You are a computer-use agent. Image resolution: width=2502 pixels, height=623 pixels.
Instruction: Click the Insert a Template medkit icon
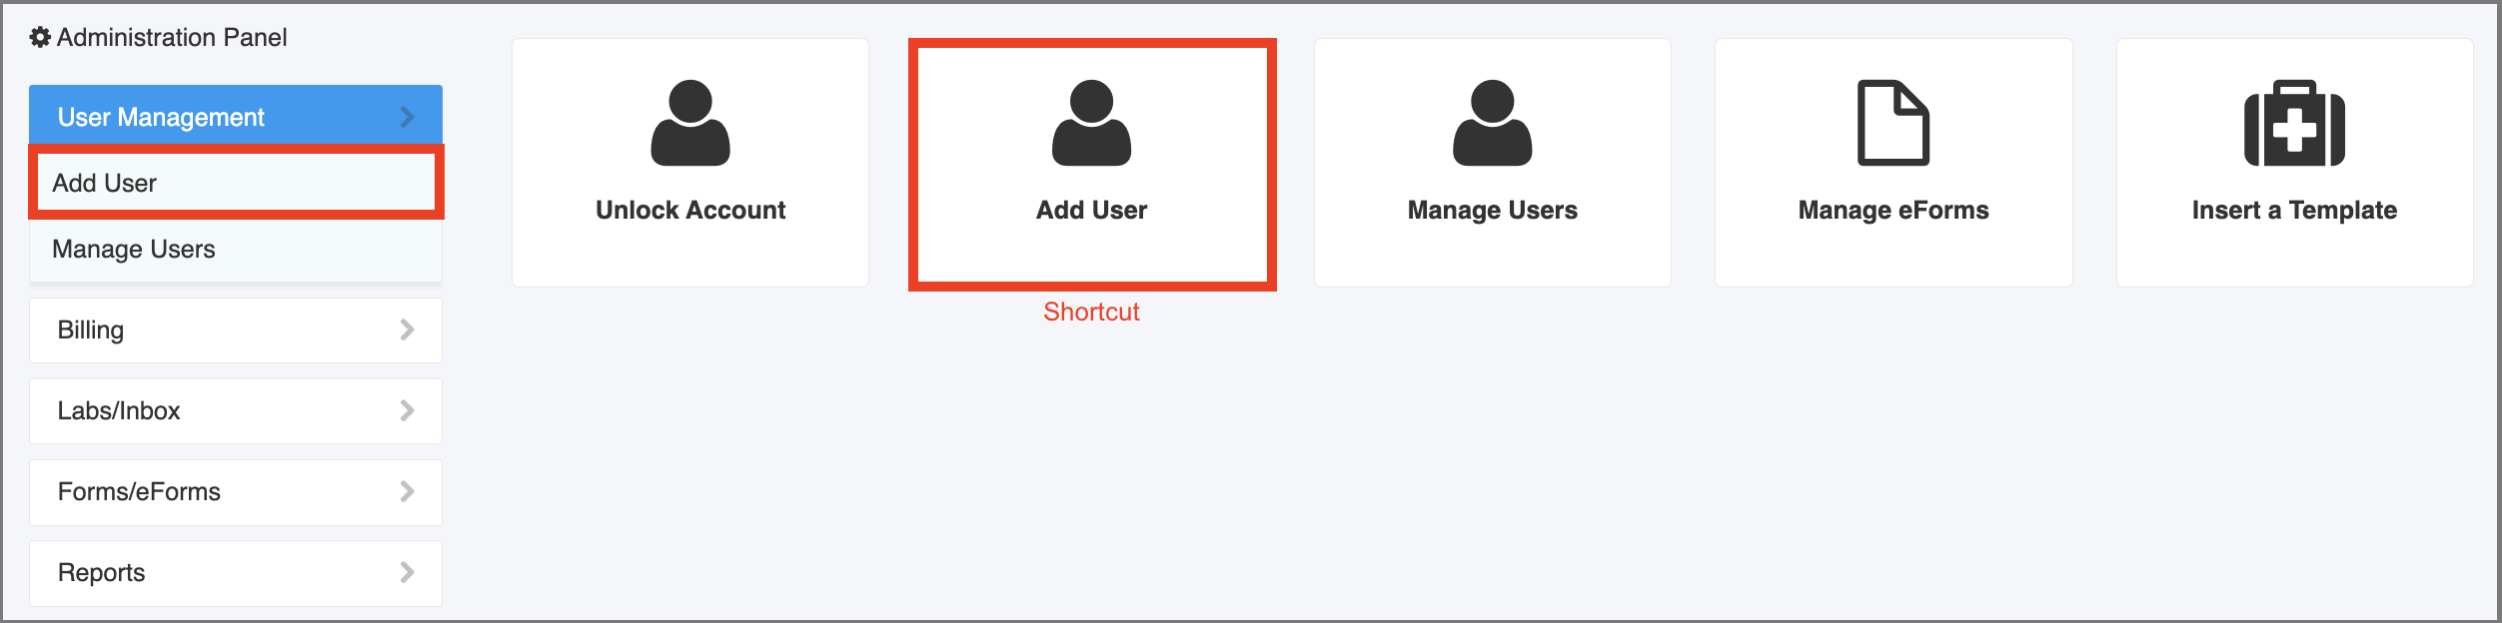pyautogui.click(x=2294, y=123)
